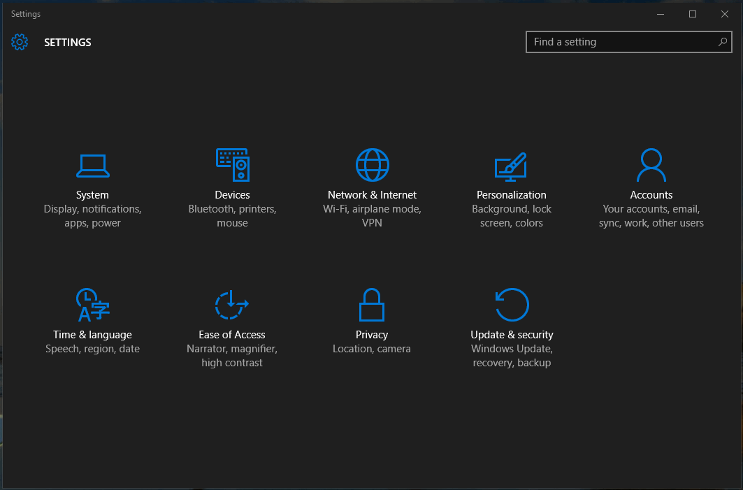Click the search magnifier icon
Viewport: 743px width, 490px height.
click(x=723, y=42)
